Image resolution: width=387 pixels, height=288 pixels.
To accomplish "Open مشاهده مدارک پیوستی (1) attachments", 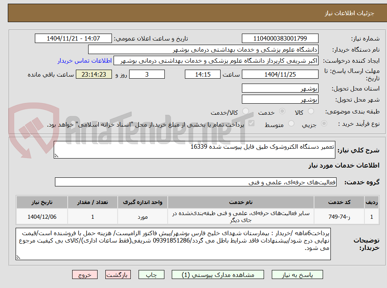I will click(218, 274).
